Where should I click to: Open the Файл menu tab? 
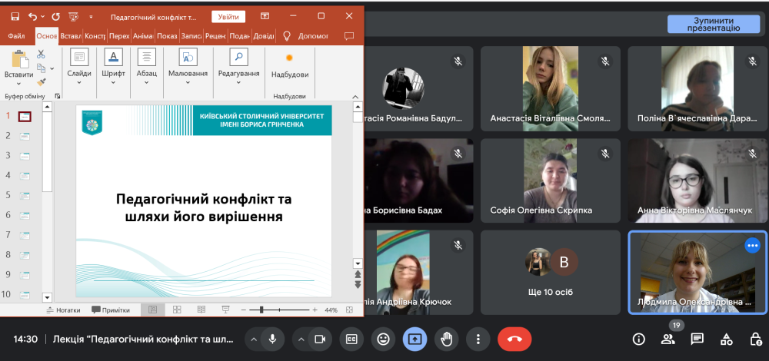click(x=16, y=35)
